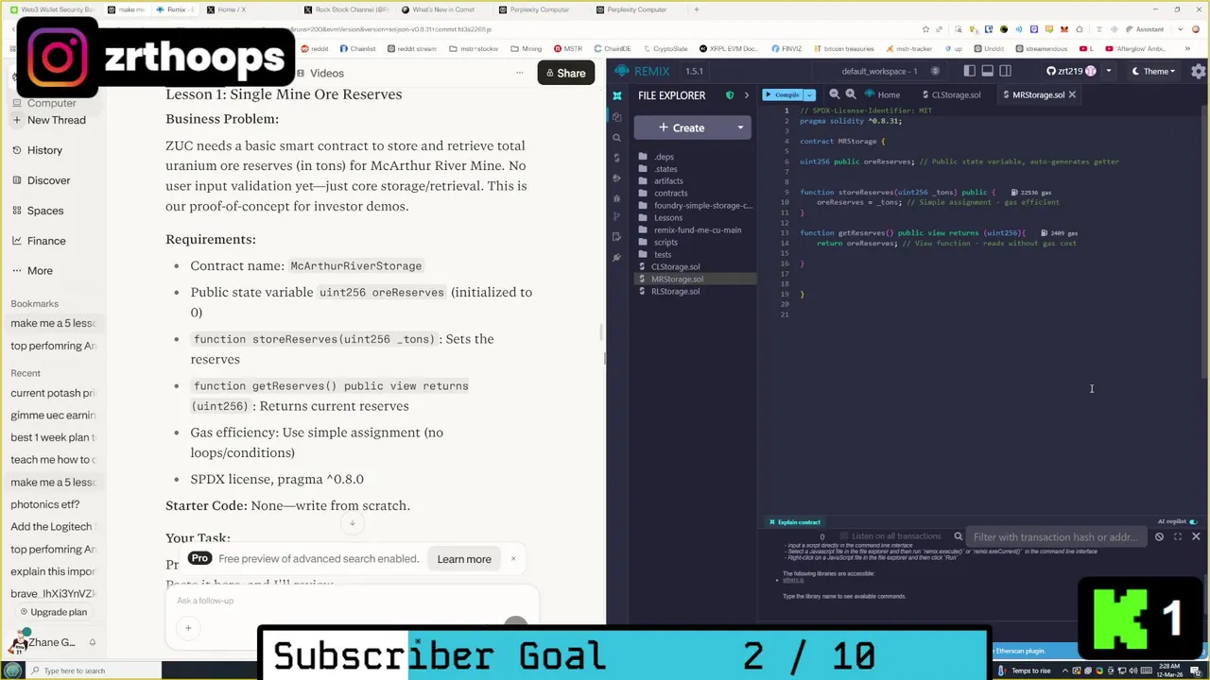The height and width of the screenshot is (680, 1210).
Task: Open the Solidity compiler sidebar icon
Action: (617, 158)
